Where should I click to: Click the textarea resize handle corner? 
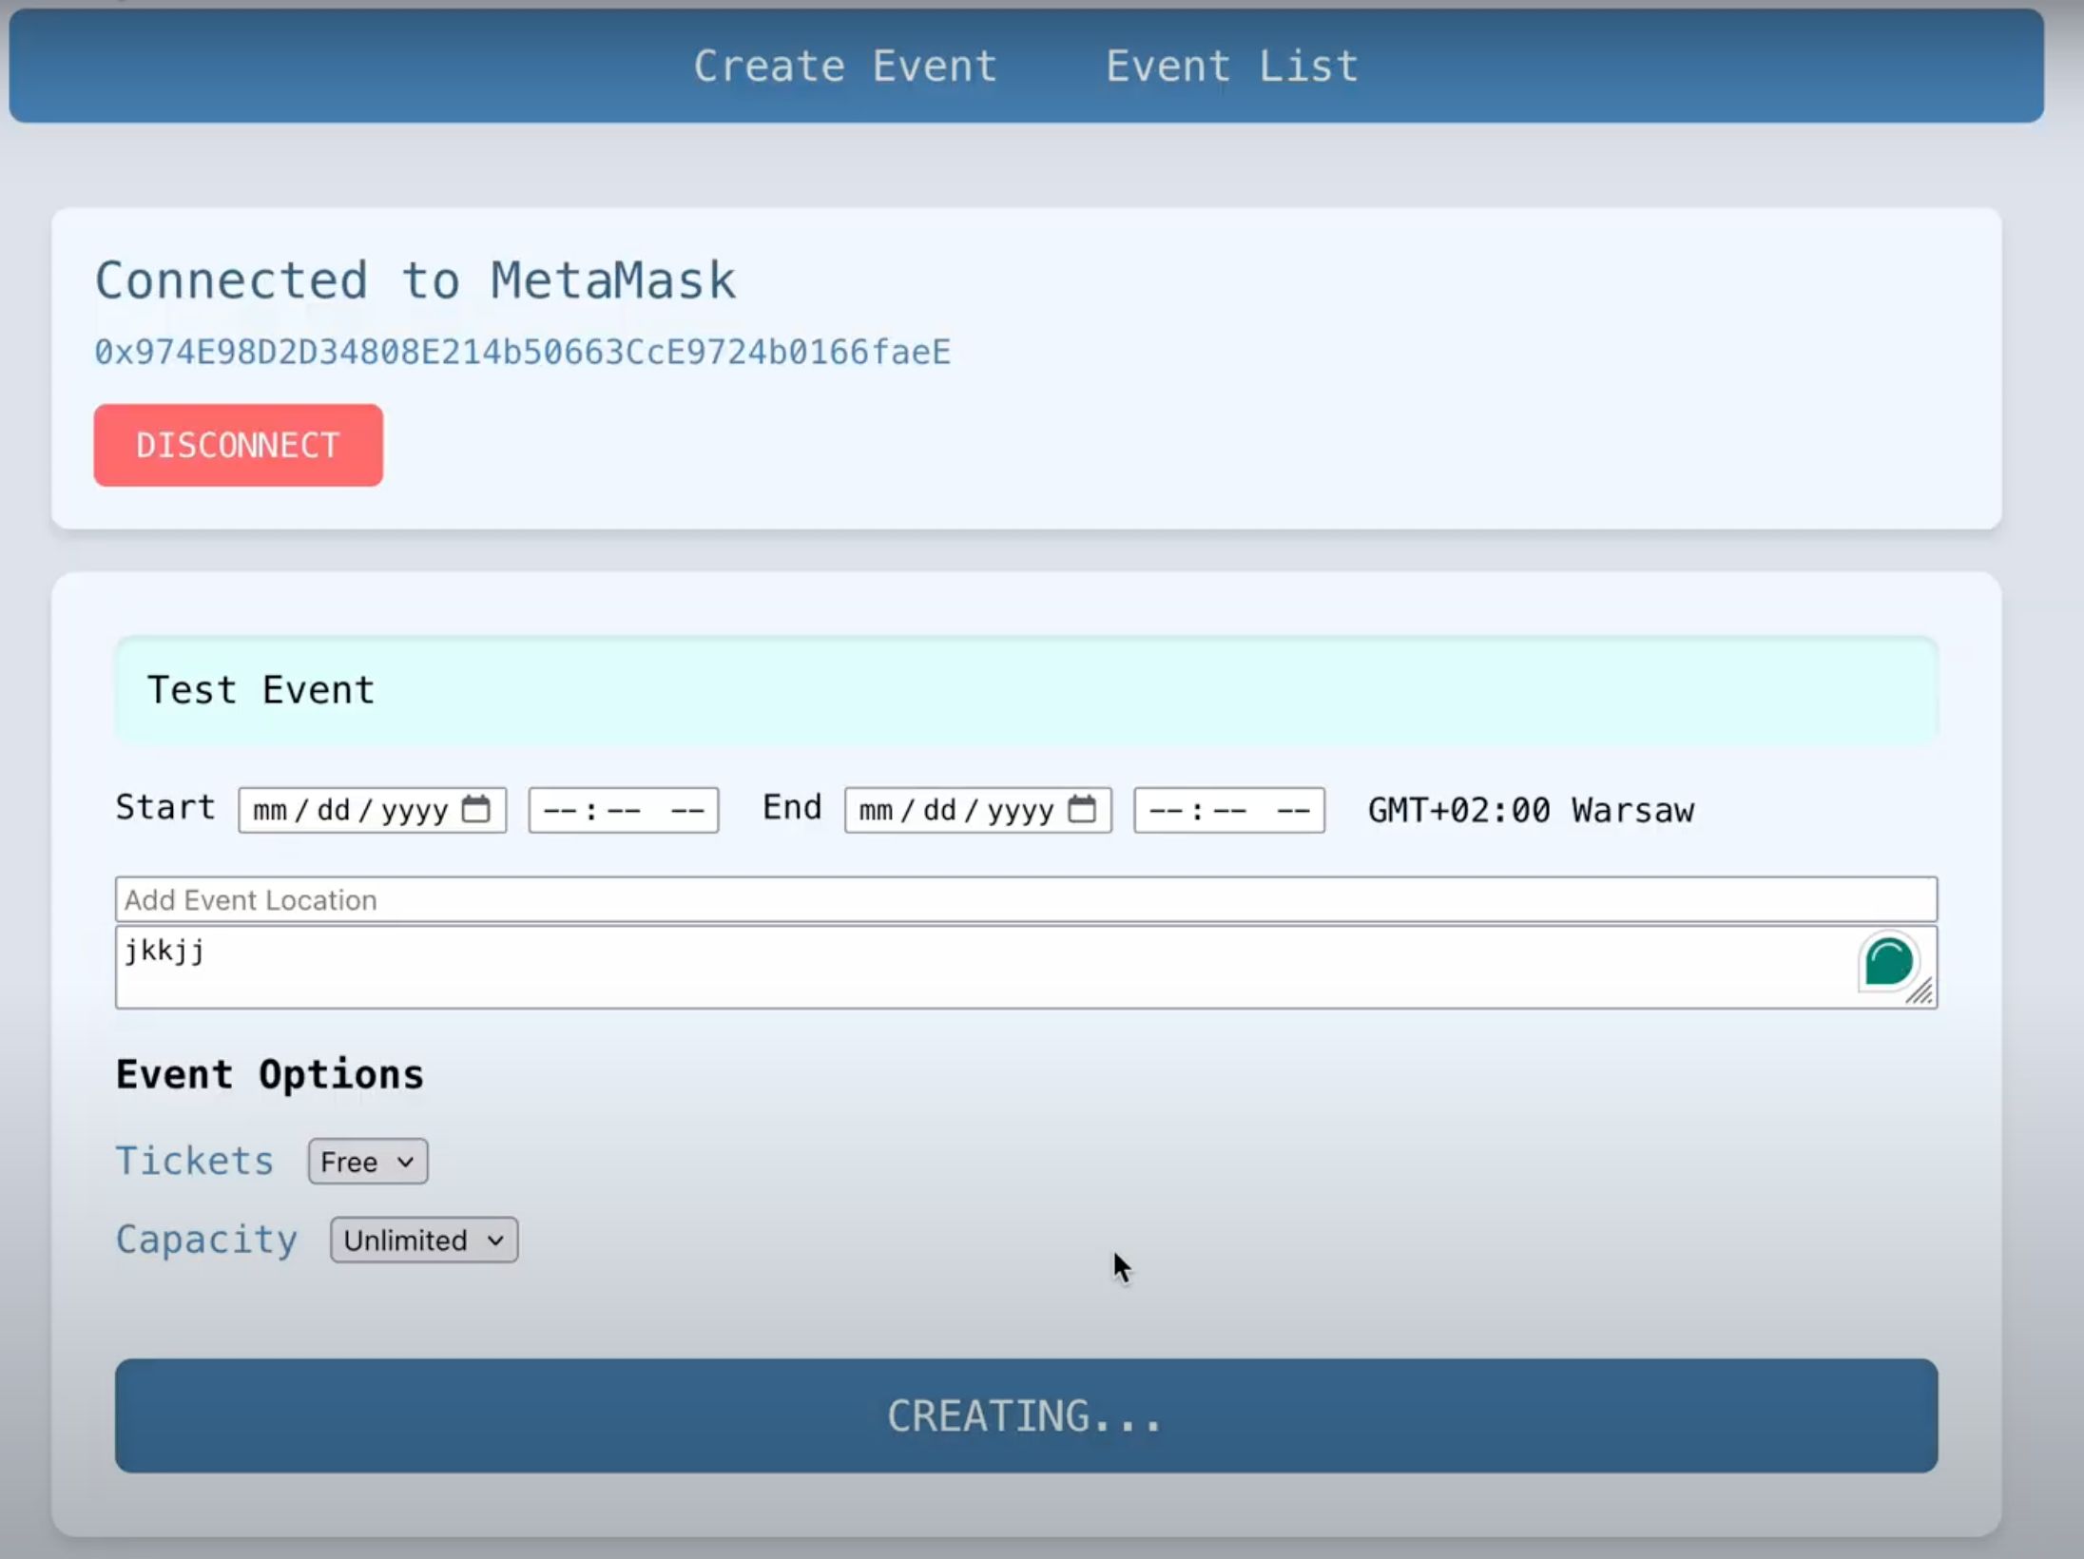point(1920,991)
